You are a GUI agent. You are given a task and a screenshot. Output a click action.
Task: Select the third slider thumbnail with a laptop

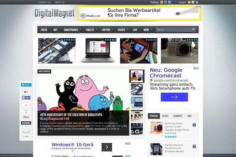click(137, 102)
